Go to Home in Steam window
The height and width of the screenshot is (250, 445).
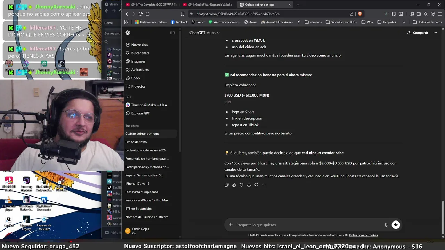(108, 23)
